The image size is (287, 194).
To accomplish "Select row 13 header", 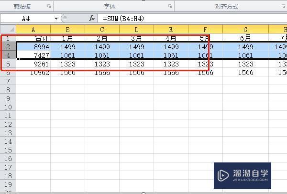I will (8, 132).
